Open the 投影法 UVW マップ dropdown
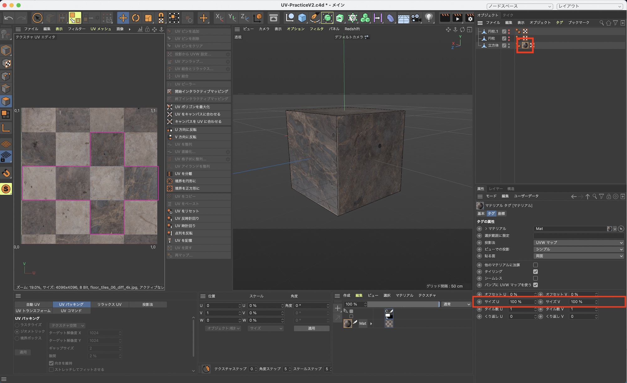 [x=578, y=243]
